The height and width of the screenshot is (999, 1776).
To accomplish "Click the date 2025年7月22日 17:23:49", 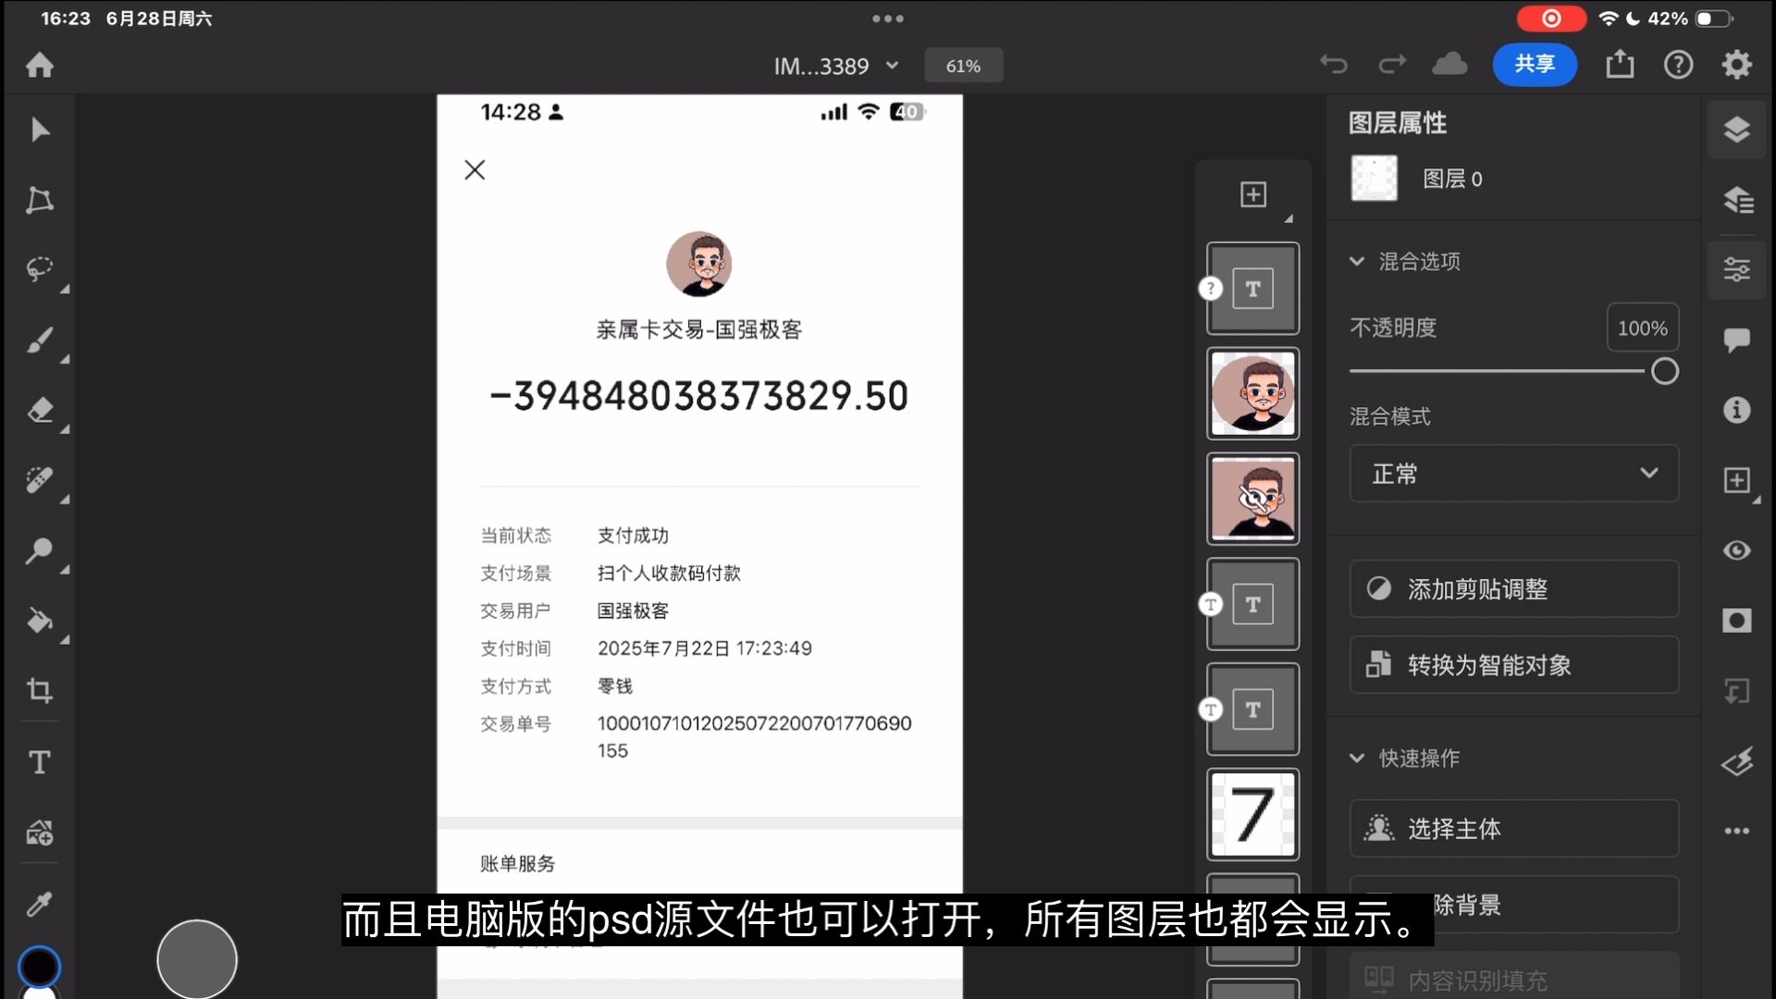I will tap(705, 648).
